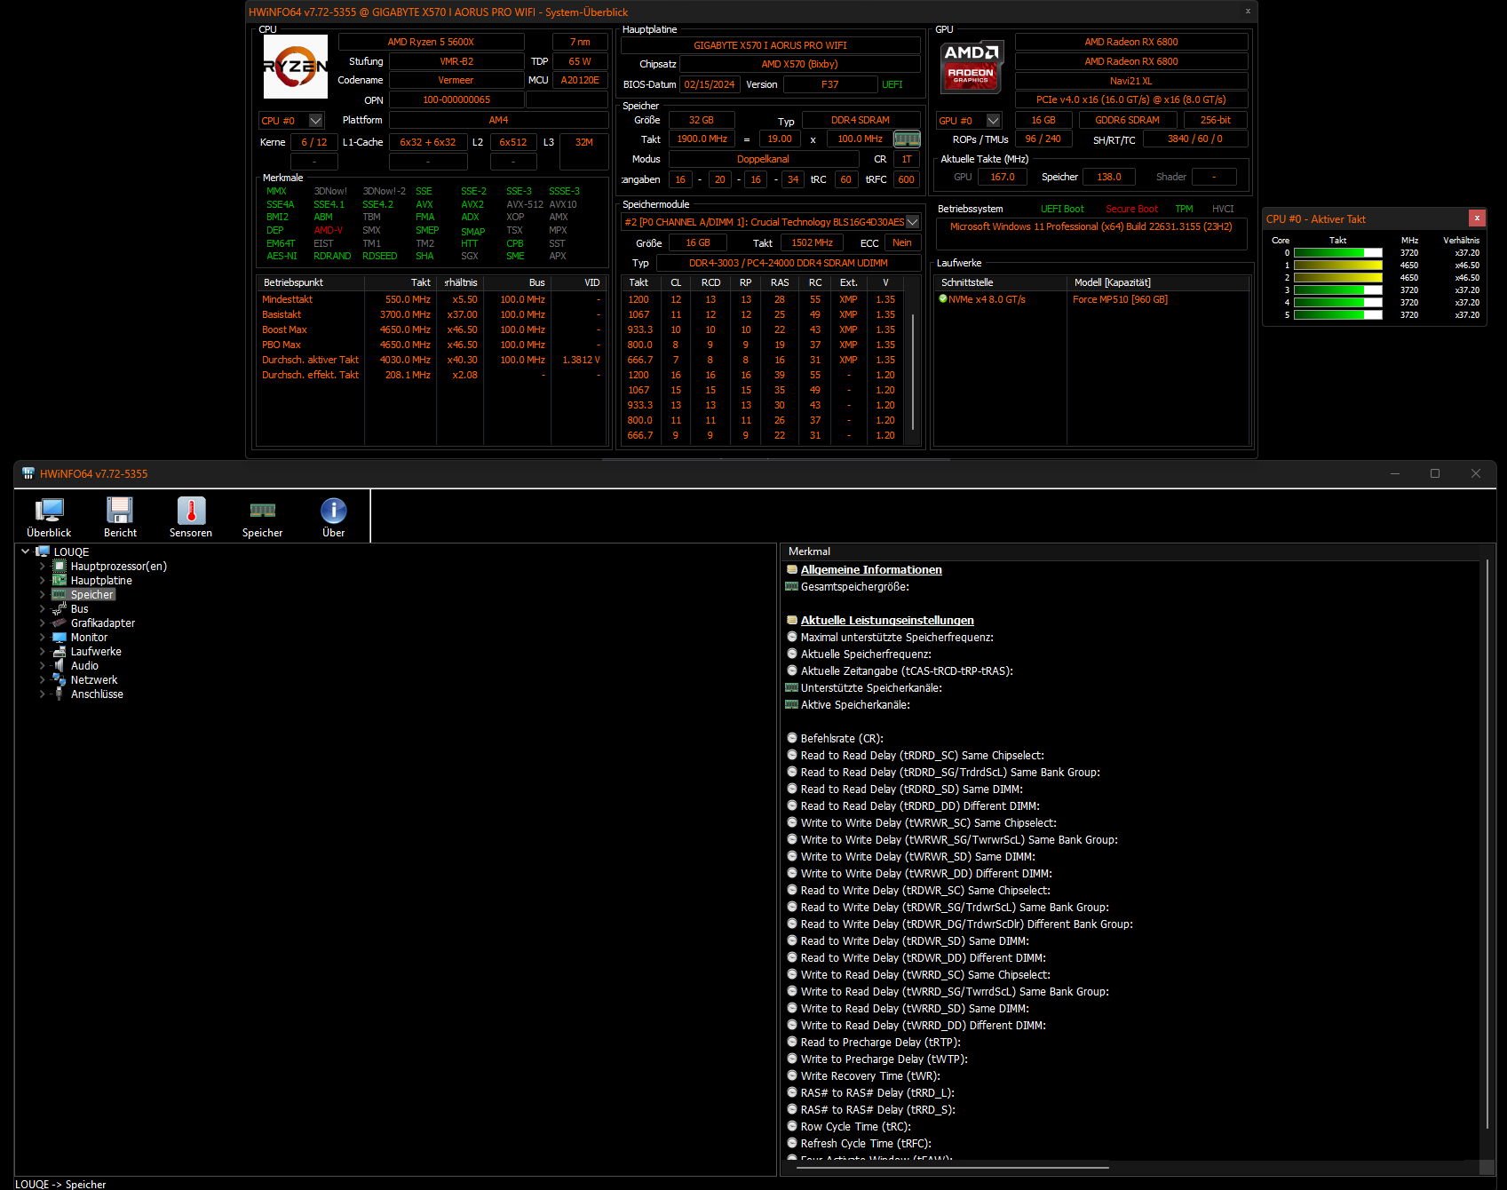
Task: Maximize the HWiNFO64 main window
Action: pyautogui.click(x=1435, y=473)
